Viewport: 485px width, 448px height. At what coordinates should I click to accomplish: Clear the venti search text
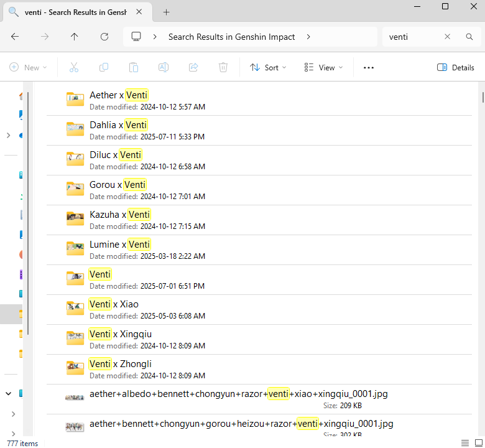447,37
